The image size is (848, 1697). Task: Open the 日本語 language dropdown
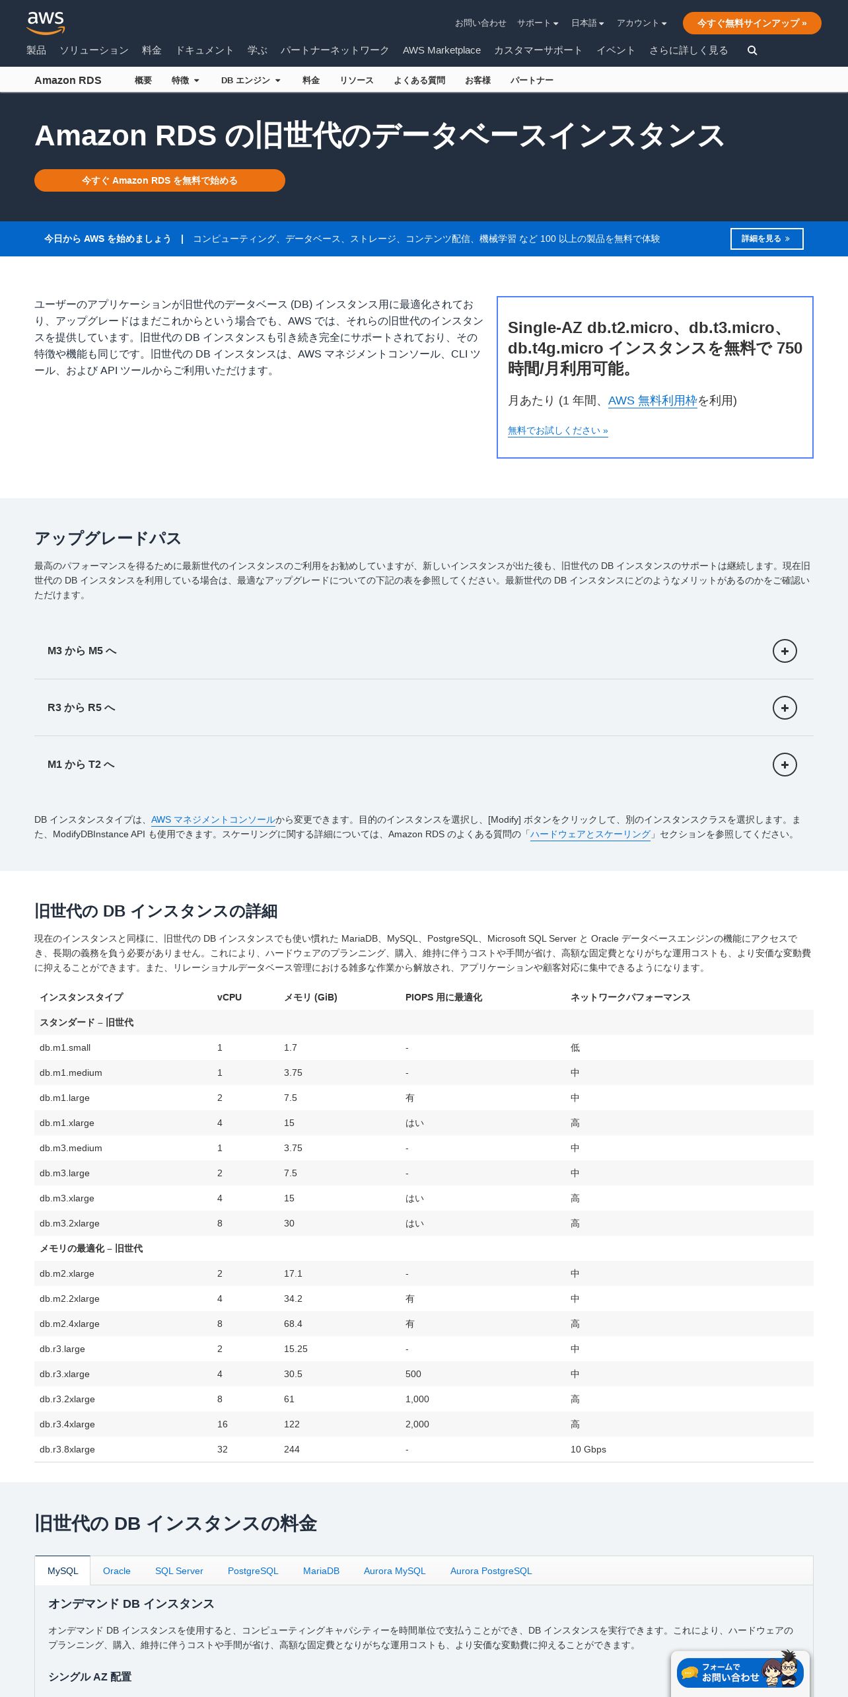coord(587,23)
